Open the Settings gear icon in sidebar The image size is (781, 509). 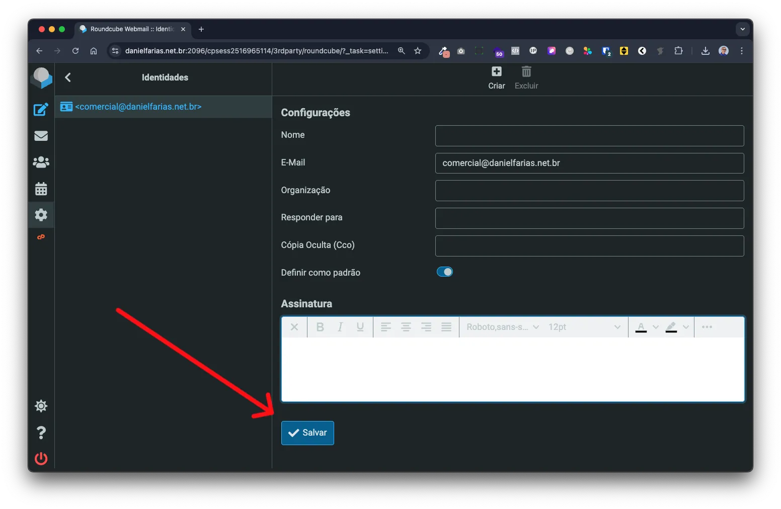click(x=41, y=215)
